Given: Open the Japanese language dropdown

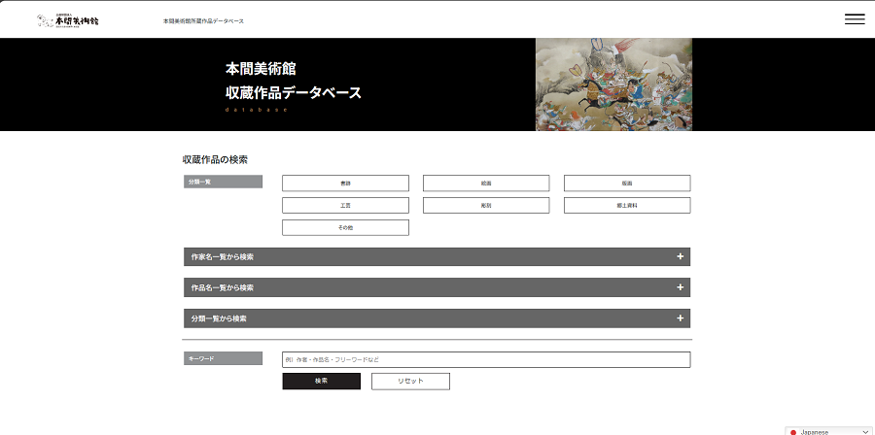Looking at the screenshot, I should pos(830,432).
